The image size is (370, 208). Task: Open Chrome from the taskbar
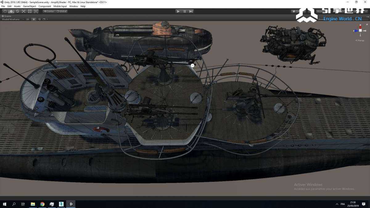click(x=42, y=204)
